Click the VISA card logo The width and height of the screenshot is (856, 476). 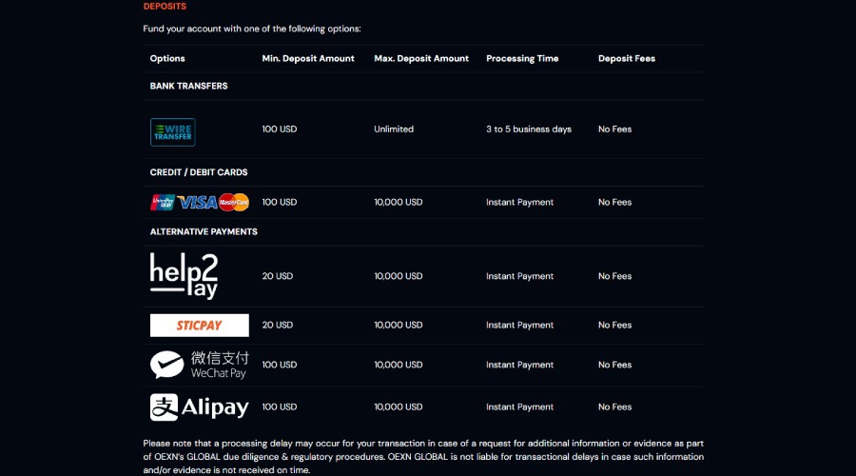pyautogui.click(x=197, y=202)
